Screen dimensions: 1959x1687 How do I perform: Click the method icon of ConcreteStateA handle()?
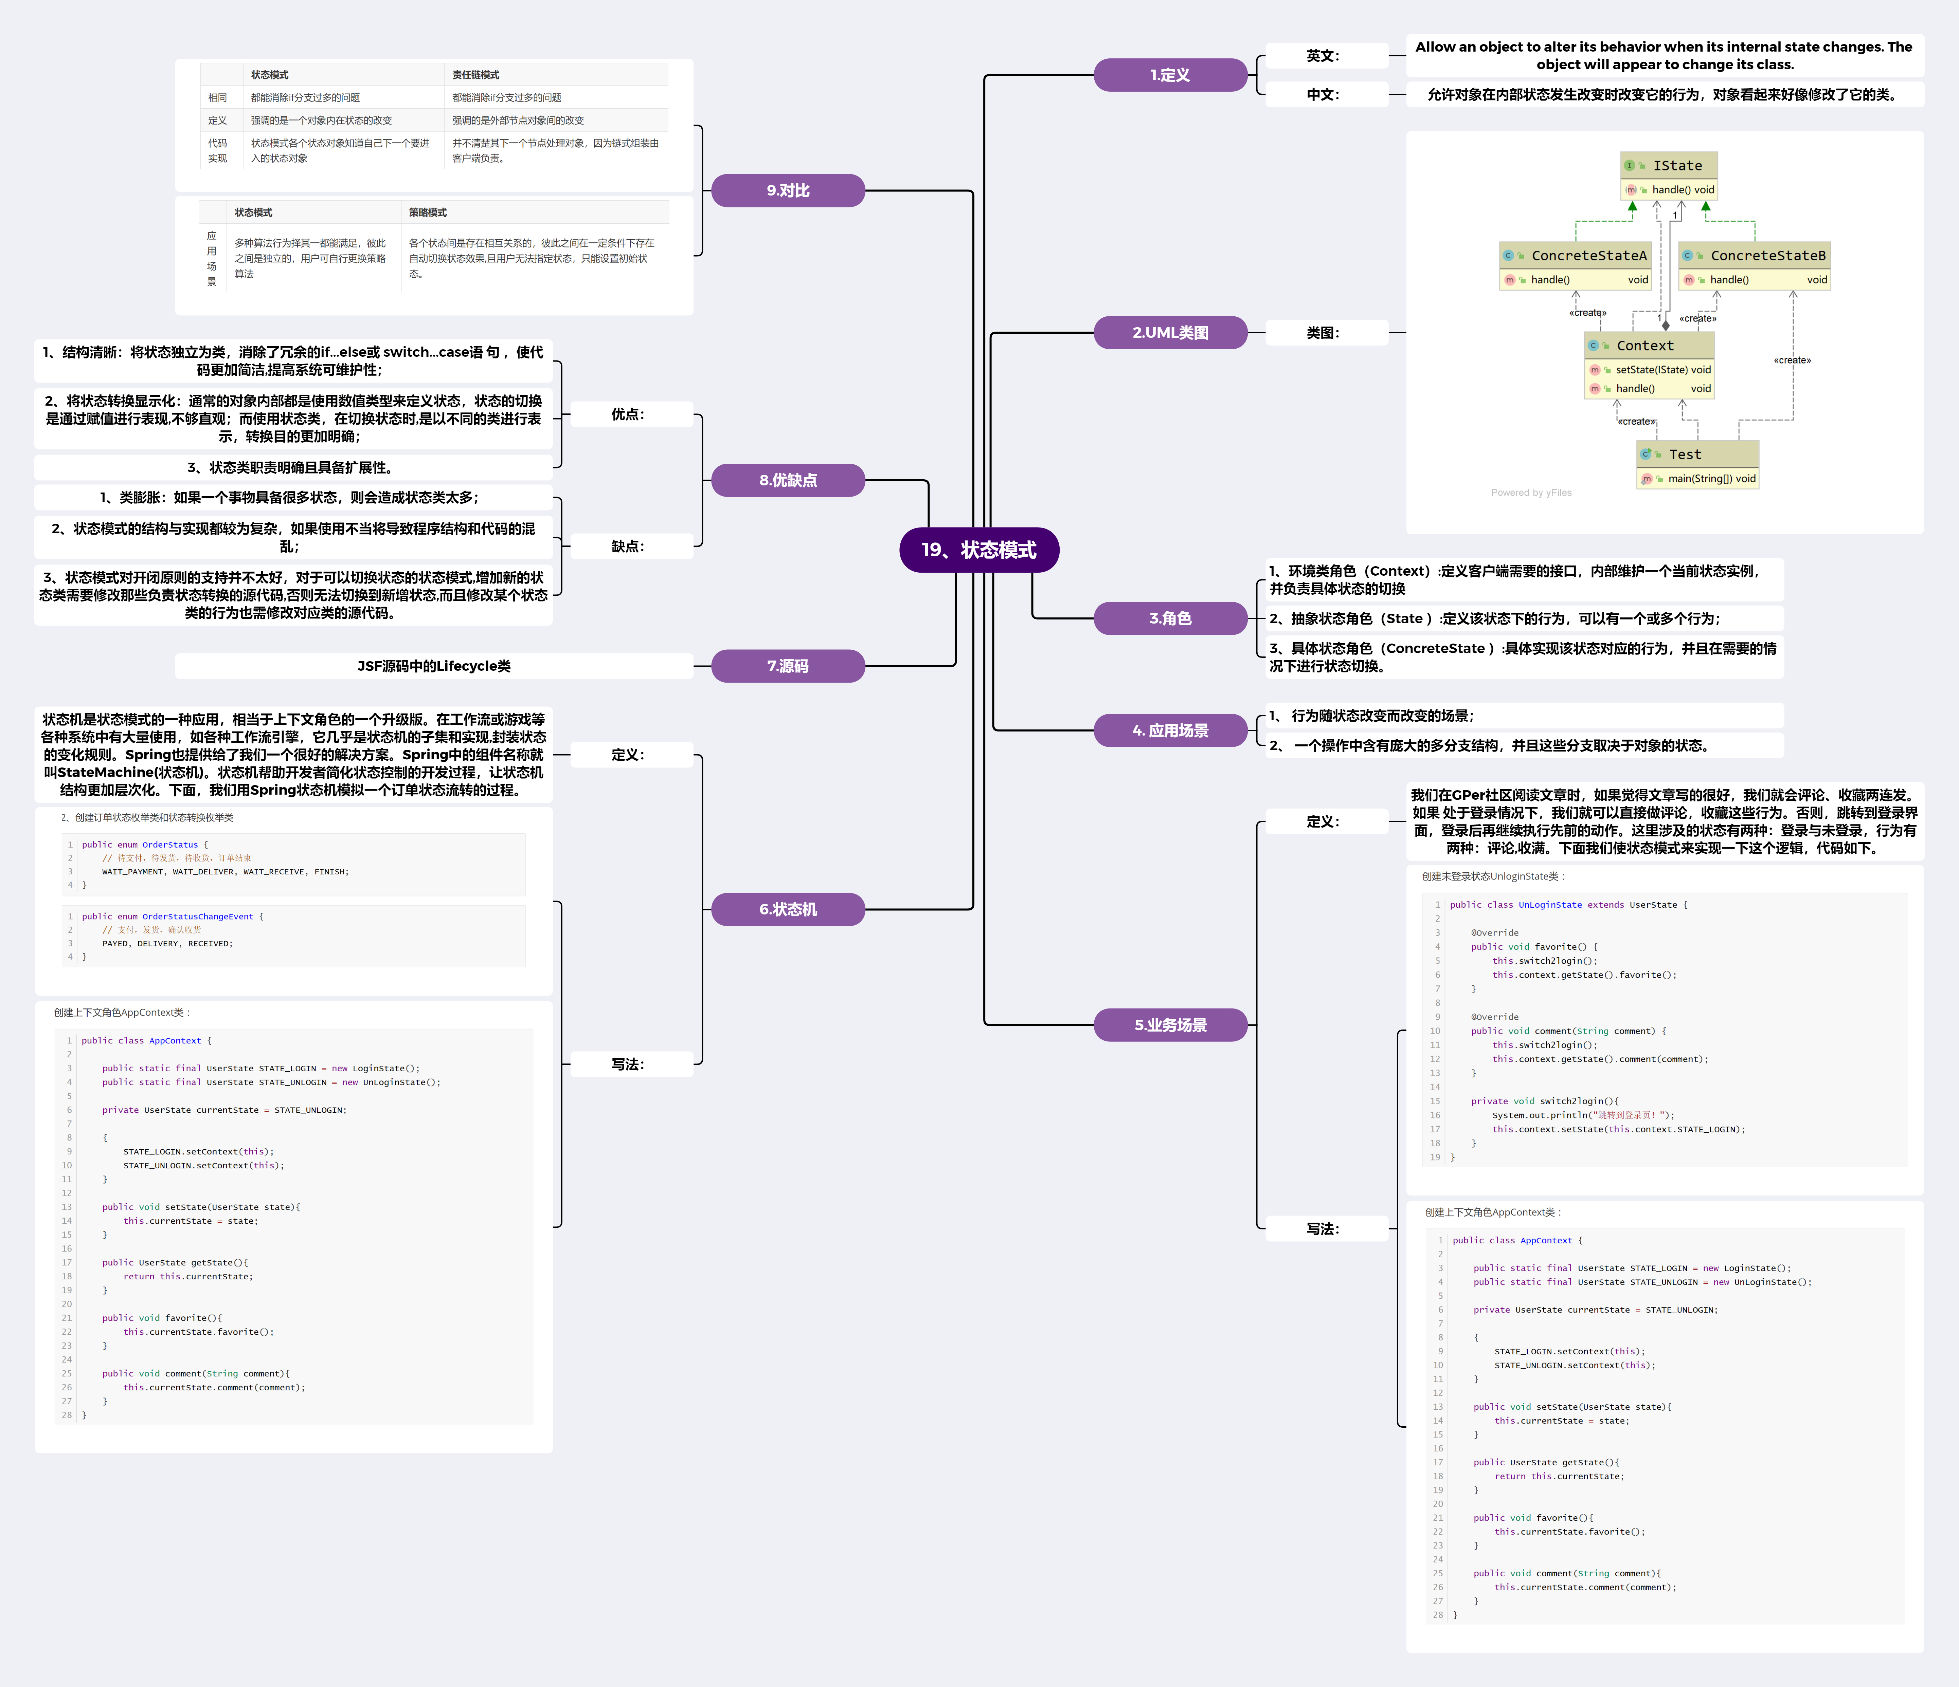coord(1510,280)
